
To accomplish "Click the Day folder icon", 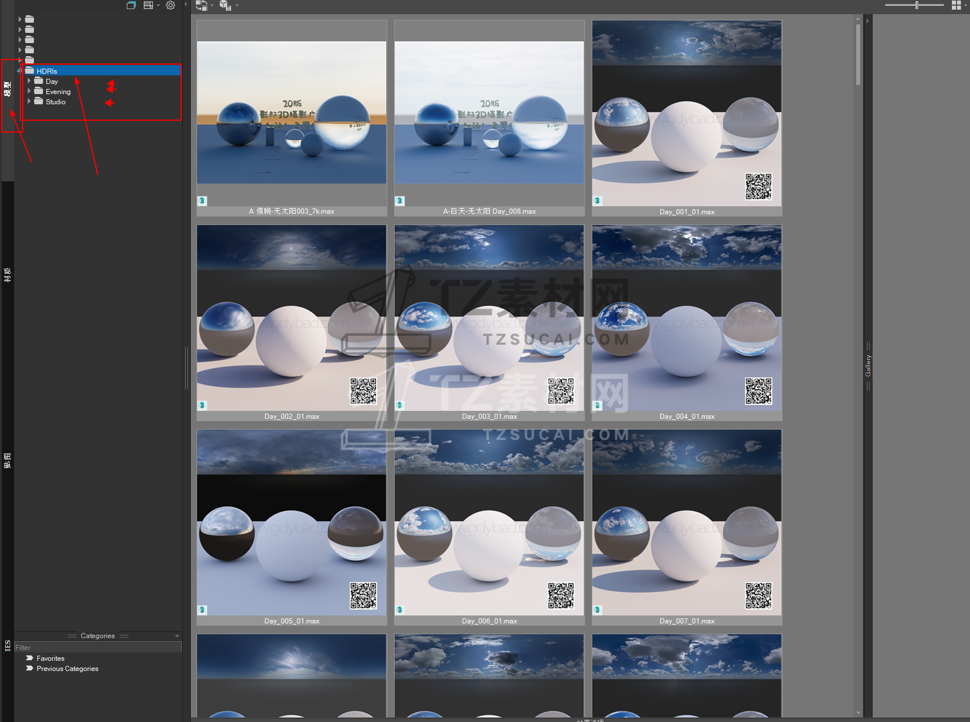I will [x=39, y=81].
